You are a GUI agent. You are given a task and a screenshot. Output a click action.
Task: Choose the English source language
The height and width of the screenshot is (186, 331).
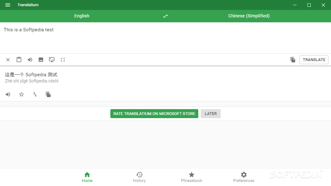tap(82, 16)
